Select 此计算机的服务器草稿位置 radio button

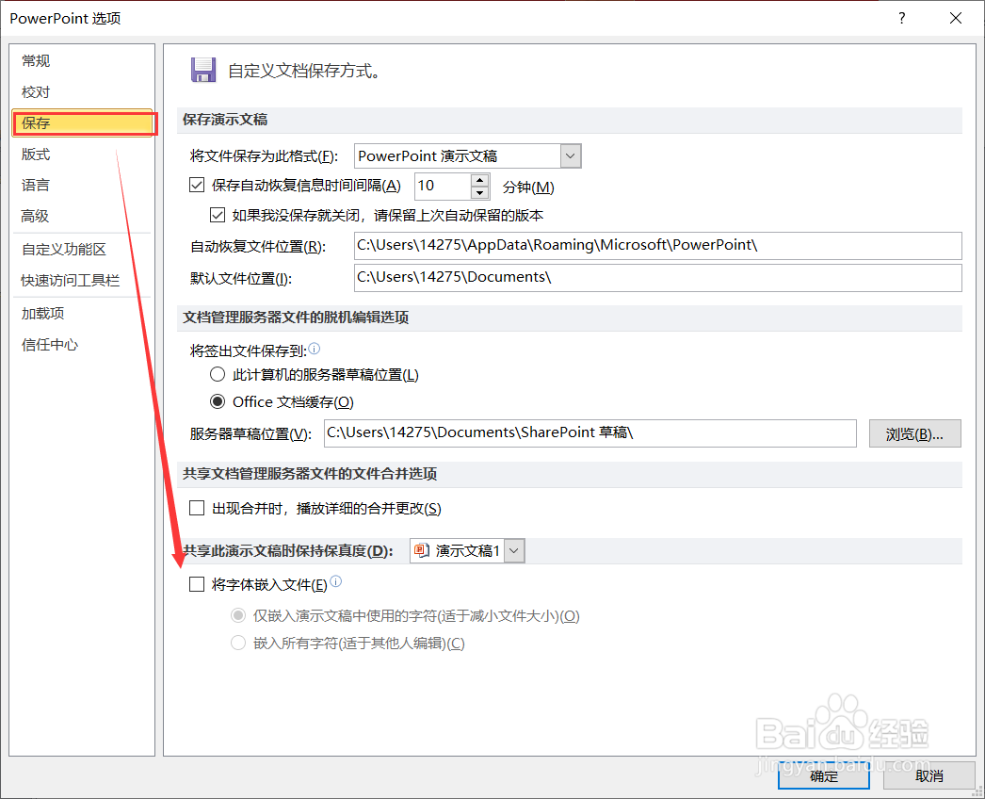coord(218,374)
